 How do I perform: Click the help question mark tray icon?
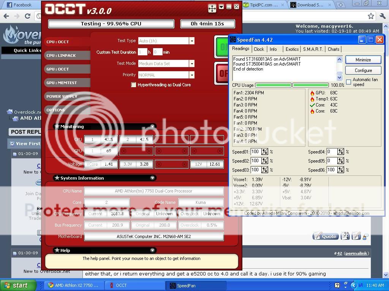[337, 285]
